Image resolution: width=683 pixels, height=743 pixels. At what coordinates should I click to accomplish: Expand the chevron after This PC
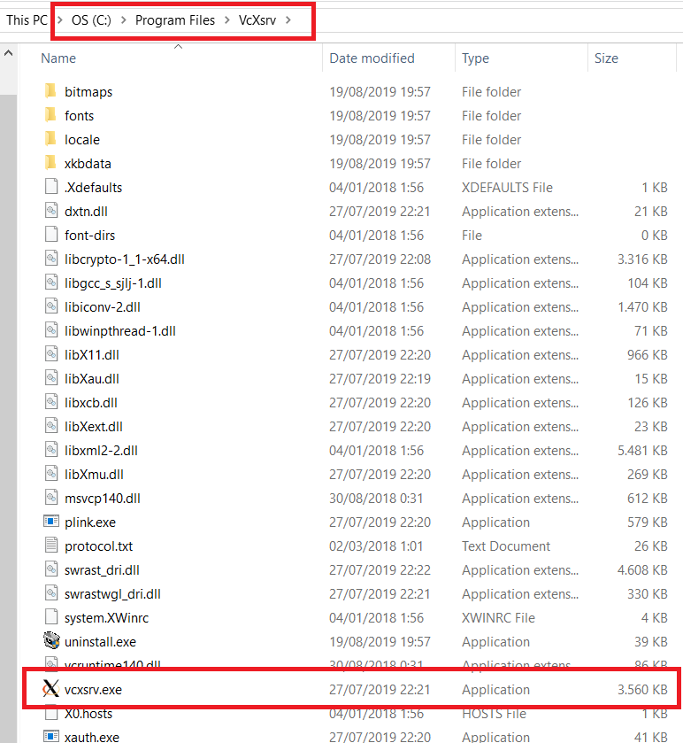pyautogui.click(x=60, y=19)
